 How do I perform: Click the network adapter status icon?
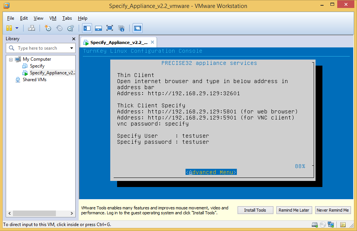331,225
